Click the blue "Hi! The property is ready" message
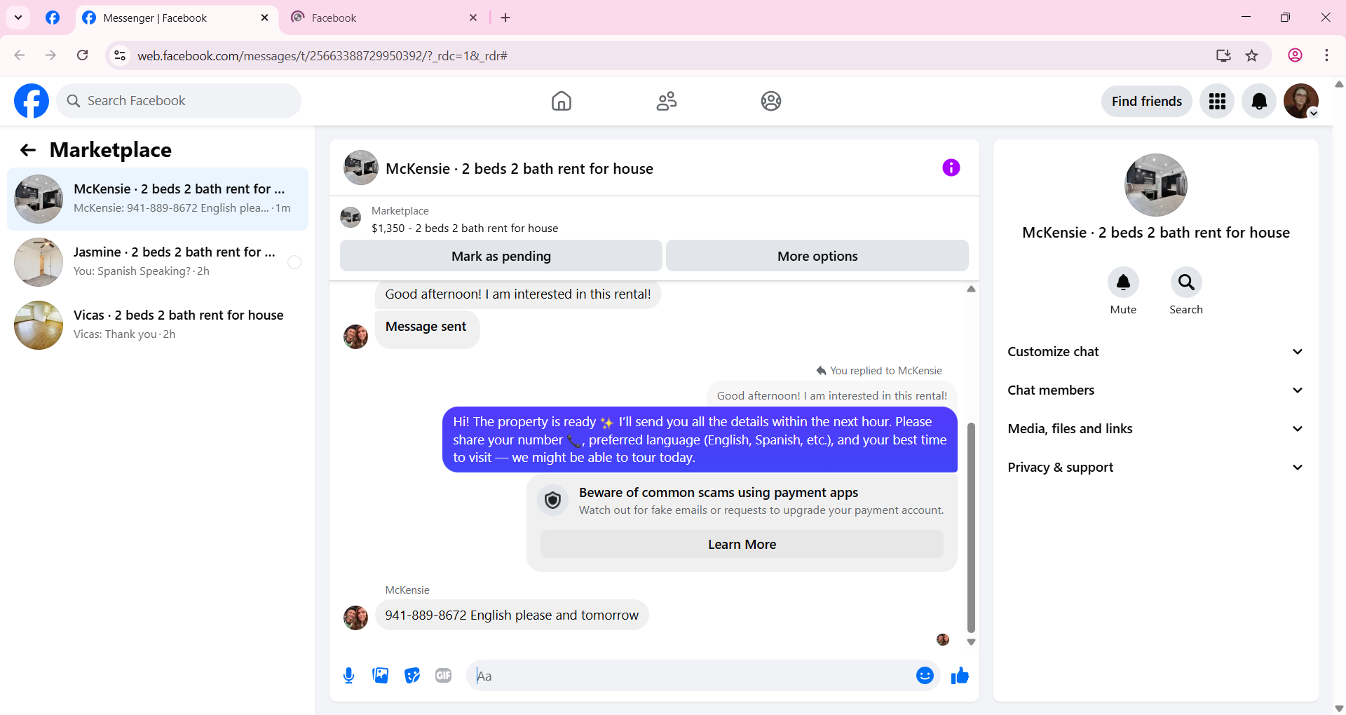1346x715 pixels. click(700, 440)
